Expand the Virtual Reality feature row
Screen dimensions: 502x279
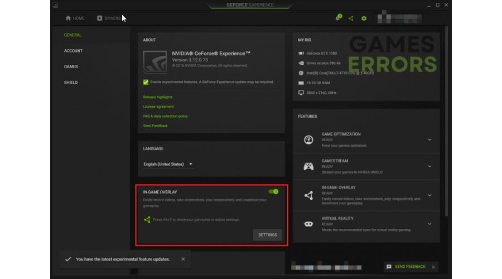(x=429, y=224)
